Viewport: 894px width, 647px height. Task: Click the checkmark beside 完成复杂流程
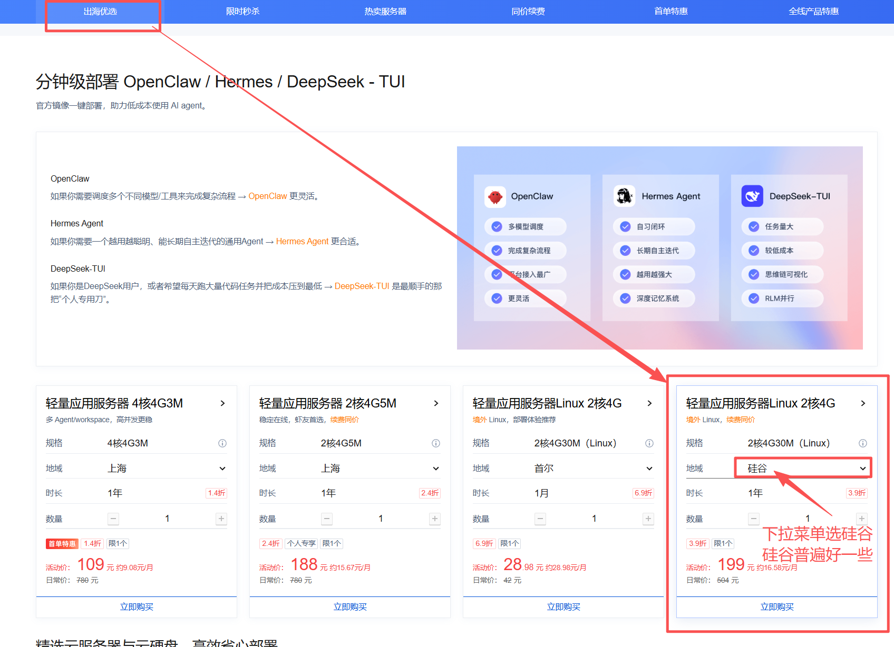click(x=497, y=251)
